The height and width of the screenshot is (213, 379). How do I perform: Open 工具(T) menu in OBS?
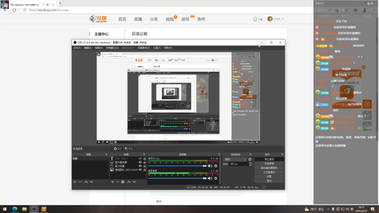click(157, 48)
